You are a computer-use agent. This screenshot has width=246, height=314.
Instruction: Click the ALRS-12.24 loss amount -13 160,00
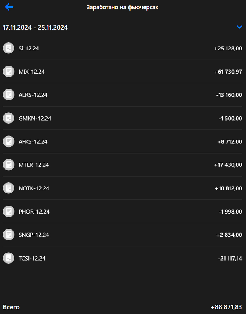pyautogui.click(x=229, y=95)
